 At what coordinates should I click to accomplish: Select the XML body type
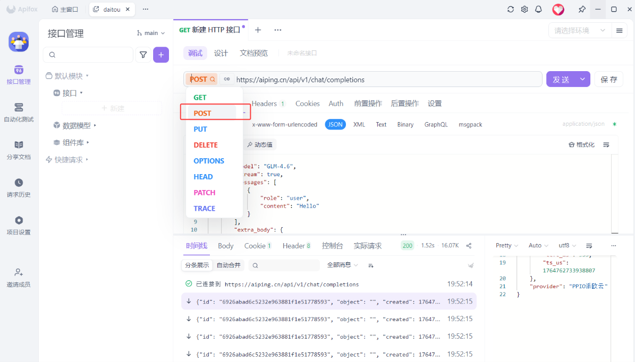pos(359,125)
